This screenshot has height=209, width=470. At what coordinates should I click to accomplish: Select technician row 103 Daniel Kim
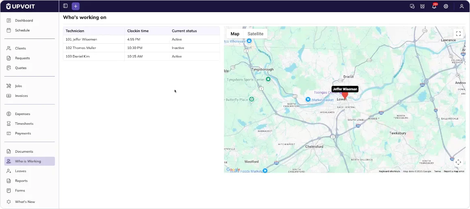[141, 56]
